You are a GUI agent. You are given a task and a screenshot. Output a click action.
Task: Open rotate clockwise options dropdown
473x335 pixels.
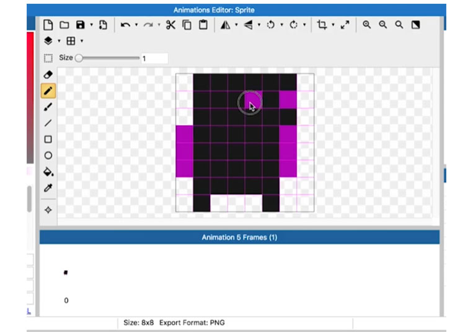304,25
